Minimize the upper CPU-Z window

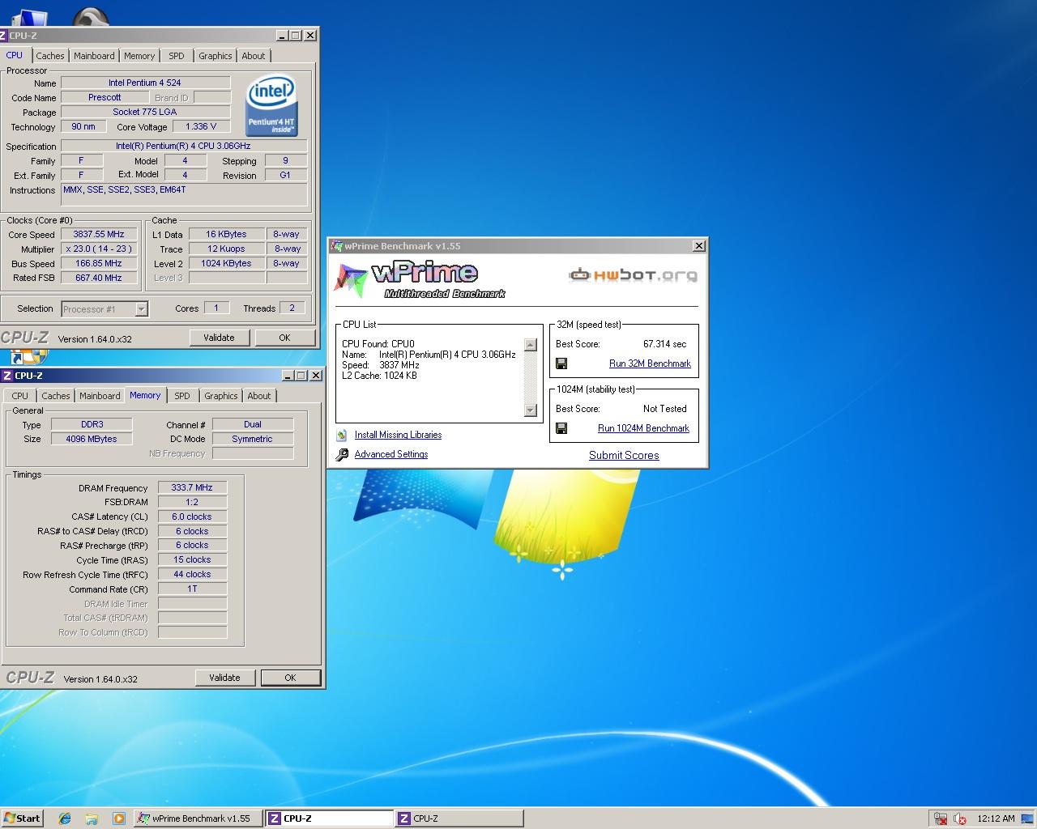(282, 36)
